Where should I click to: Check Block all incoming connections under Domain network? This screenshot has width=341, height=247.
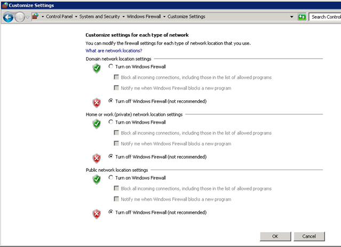[116, 77]
